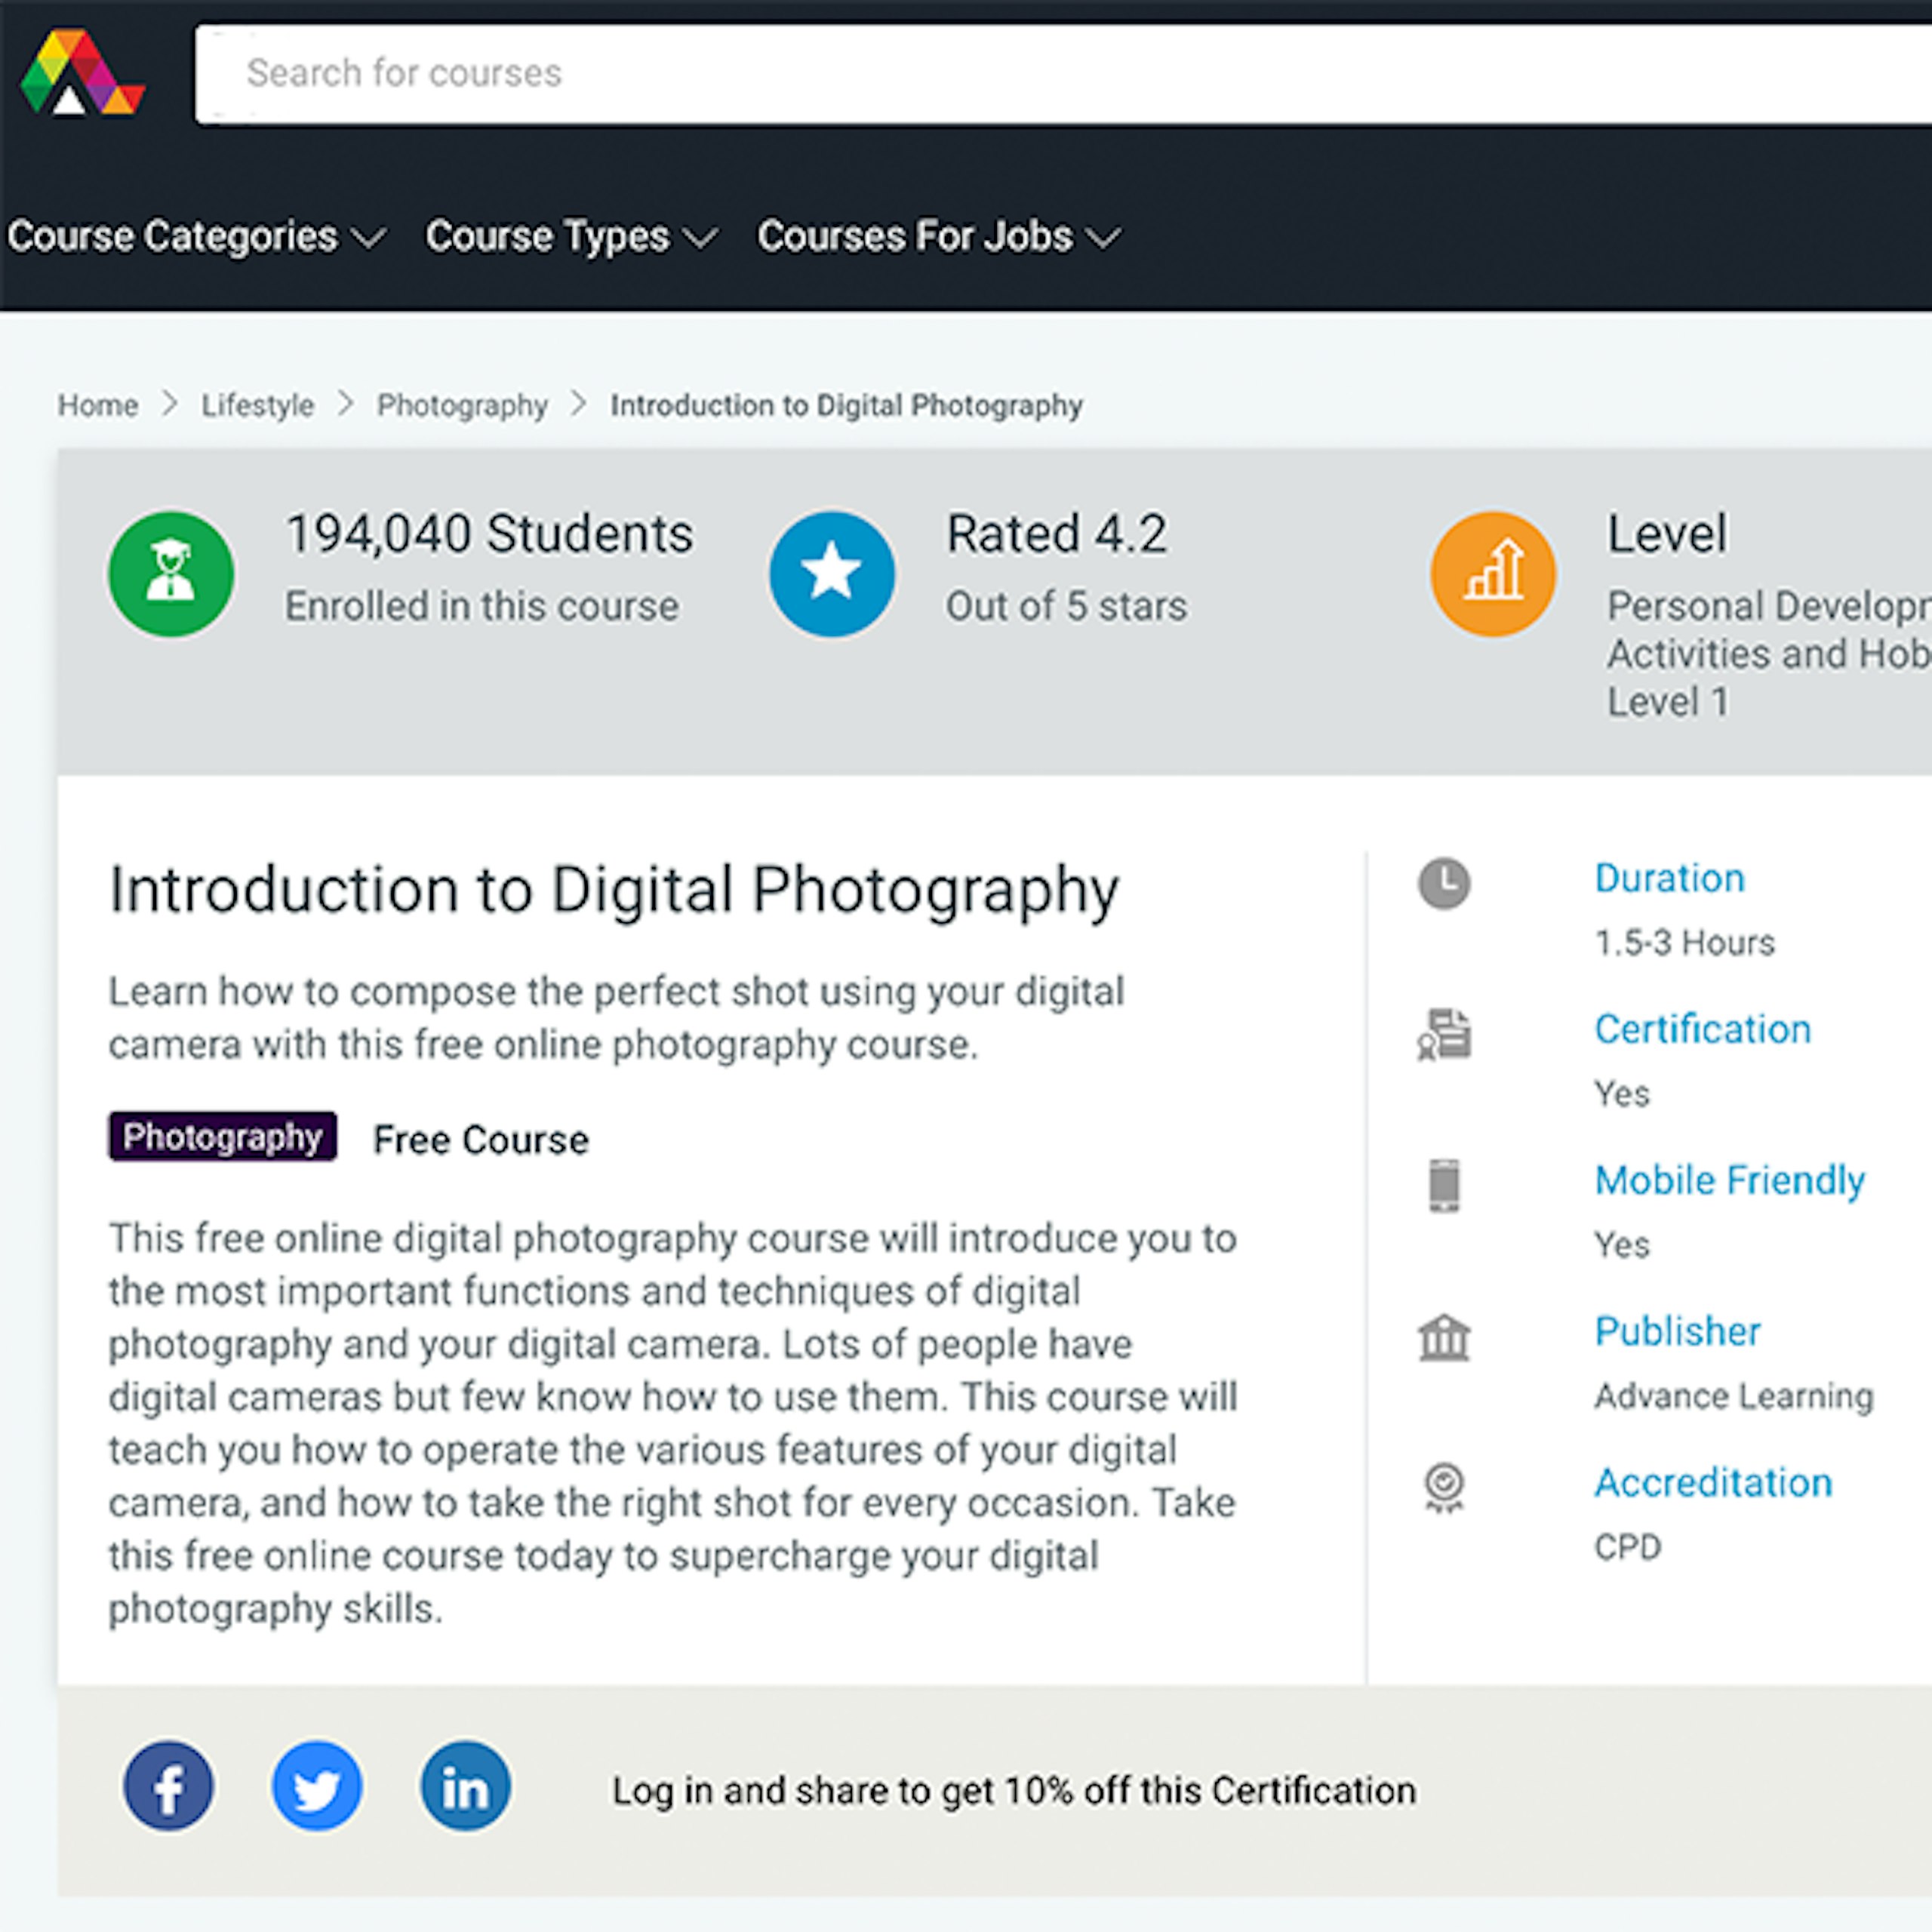Click the Publisher label

pyautogui.click(x=1678, y=1331)
